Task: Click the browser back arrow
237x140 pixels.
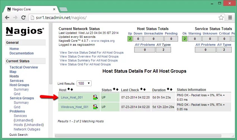Action: click(x=7, y=17)
